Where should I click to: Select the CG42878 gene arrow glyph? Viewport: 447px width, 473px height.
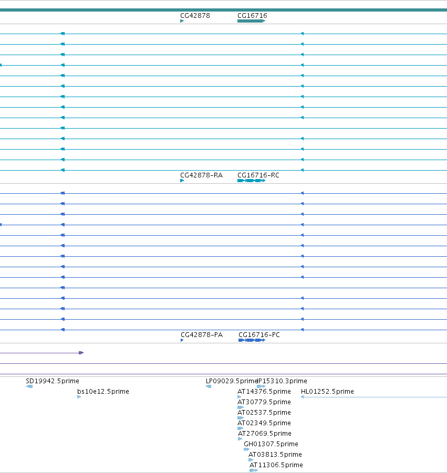(182, 21)
